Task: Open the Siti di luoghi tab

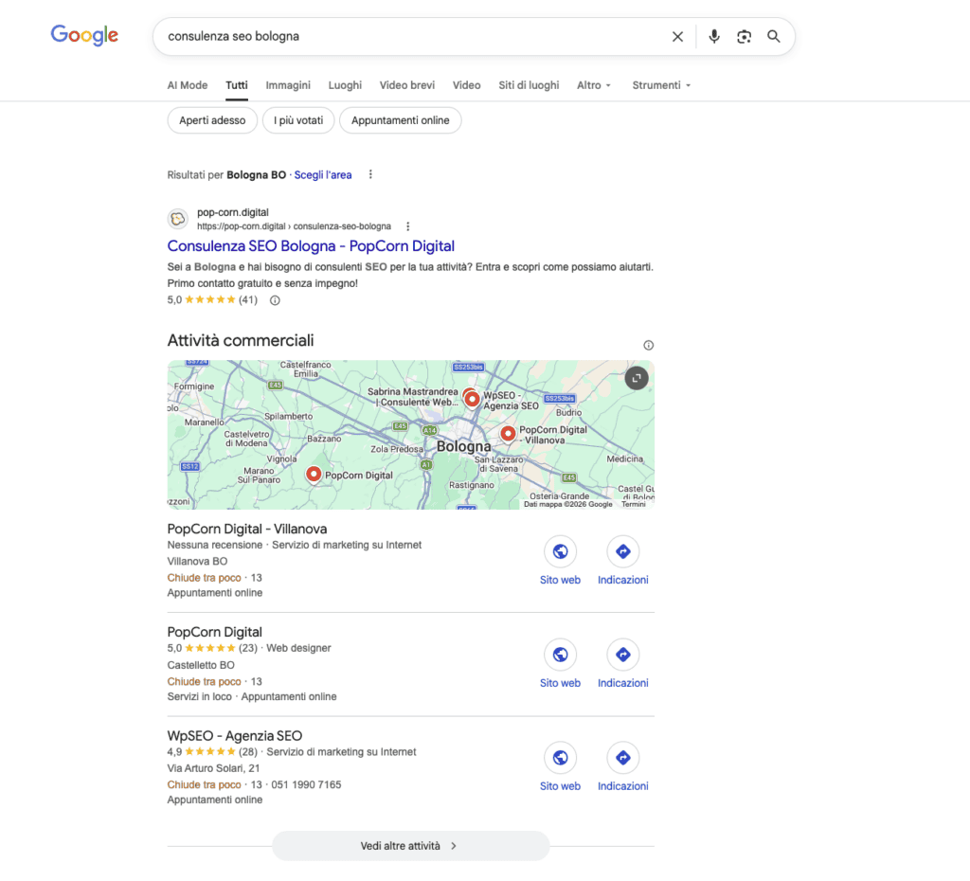Action: coord(529,85)
